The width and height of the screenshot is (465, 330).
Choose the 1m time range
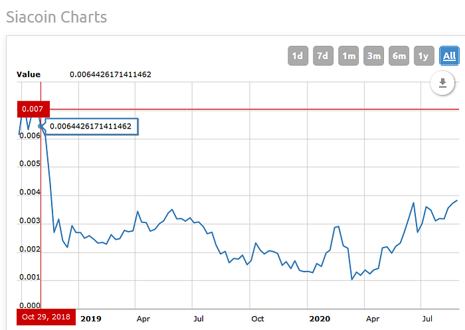(349, 56)
